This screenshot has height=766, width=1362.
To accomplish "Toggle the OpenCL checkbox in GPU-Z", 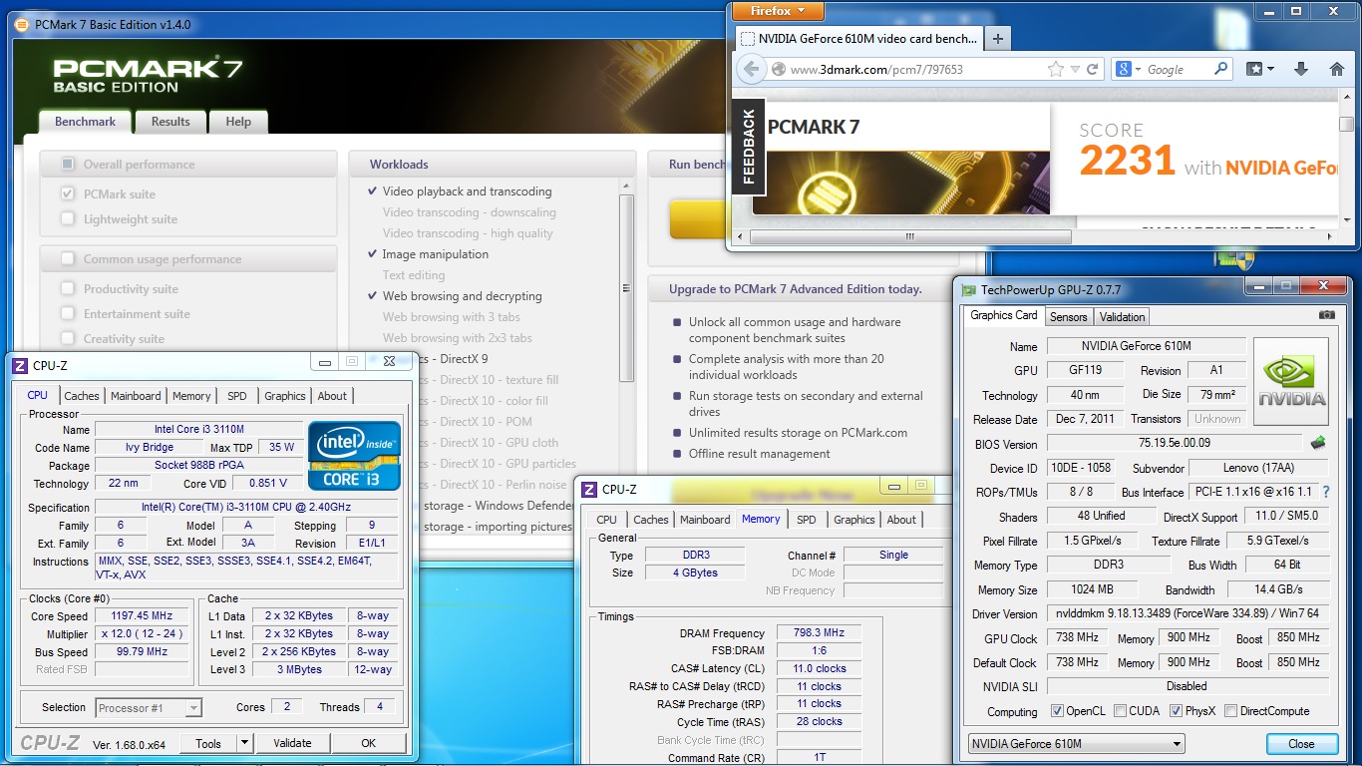I will pos(1057,711).
